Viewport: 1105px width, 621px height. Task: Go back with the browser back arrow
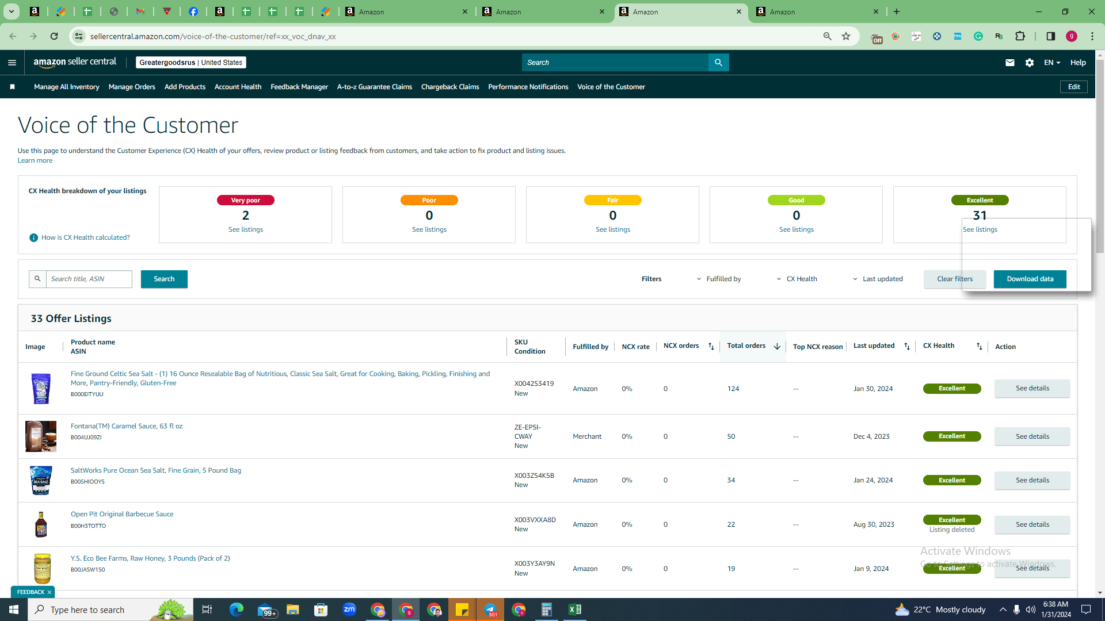[x=13, y=36]
